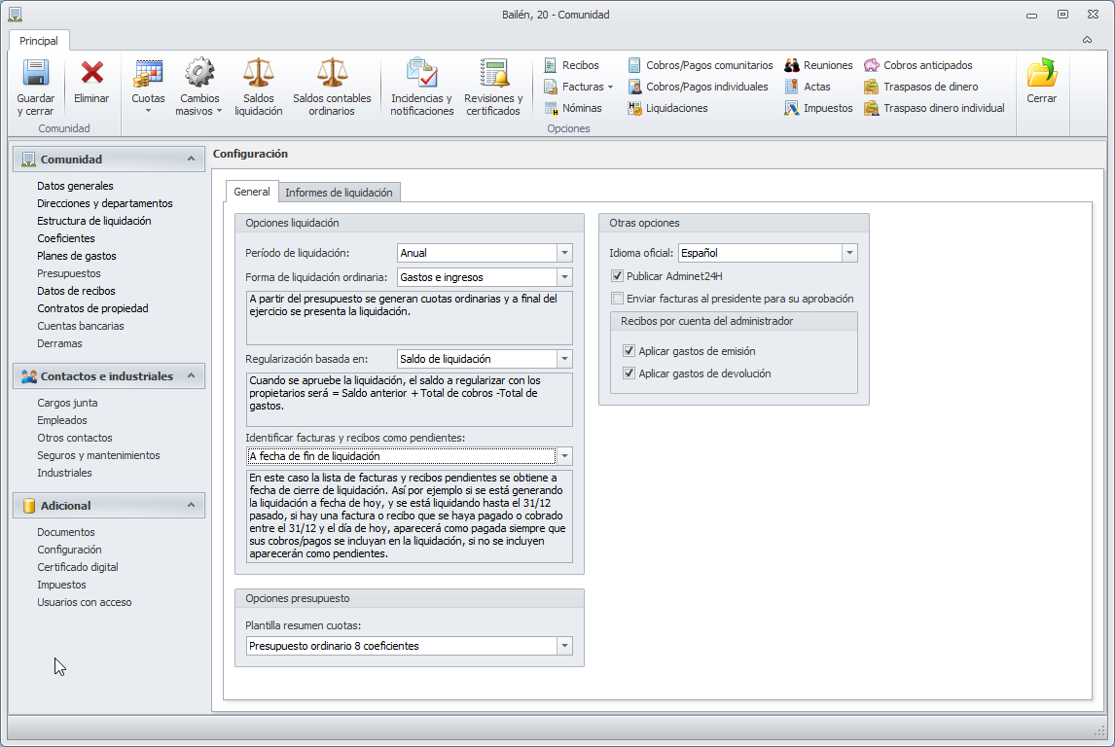
Task: Open Reuniones from the ribbon
Action: click(x=818, y=65)
